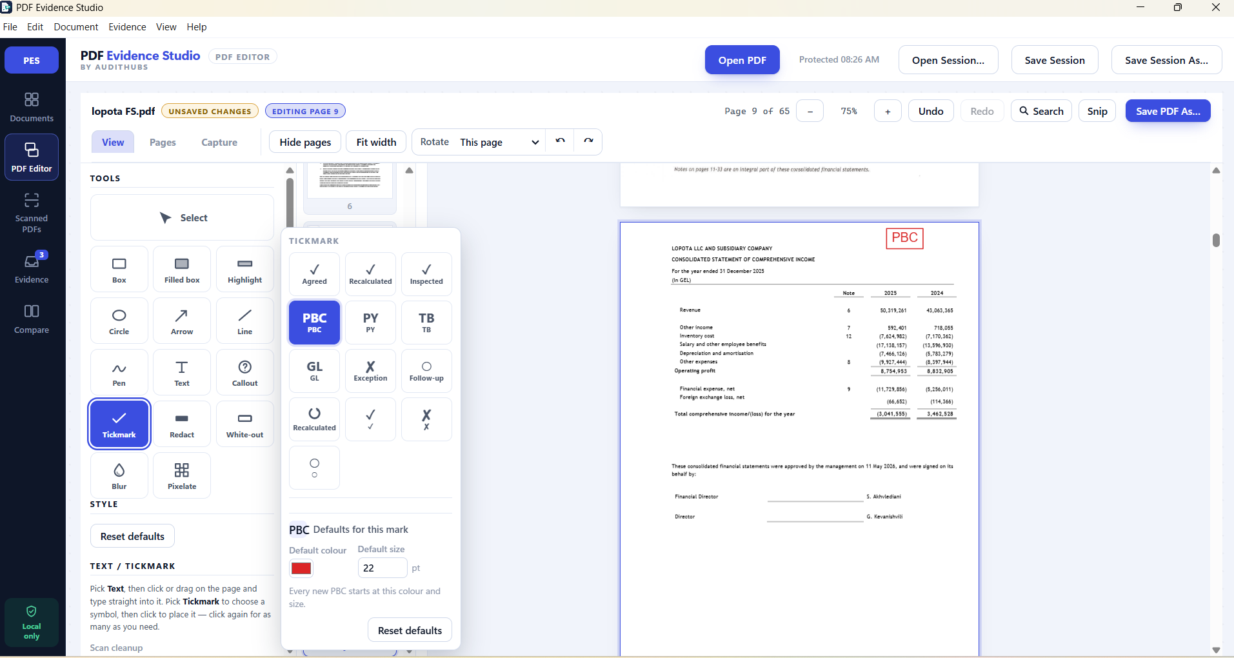This screenshot has width=1234, height=658.
Task: Open the Evidence sidebar section
Action: click(32, 268)
